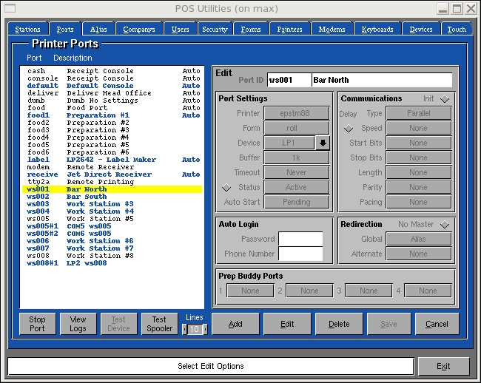Select the 'modem Remote Receiver' row
This screenshot has width=481, height=383.
point(112,167)
